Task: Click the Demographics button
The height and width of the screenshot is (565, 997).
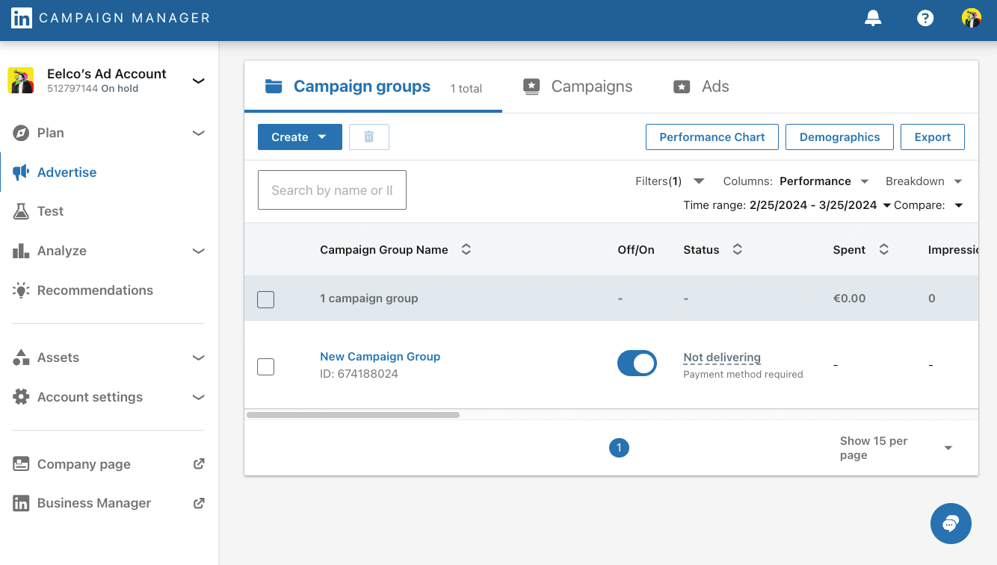Action: 839,137
